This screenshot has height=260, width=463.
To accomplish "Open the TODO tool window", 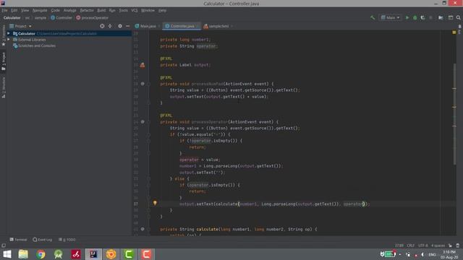I will click(67, 240).
